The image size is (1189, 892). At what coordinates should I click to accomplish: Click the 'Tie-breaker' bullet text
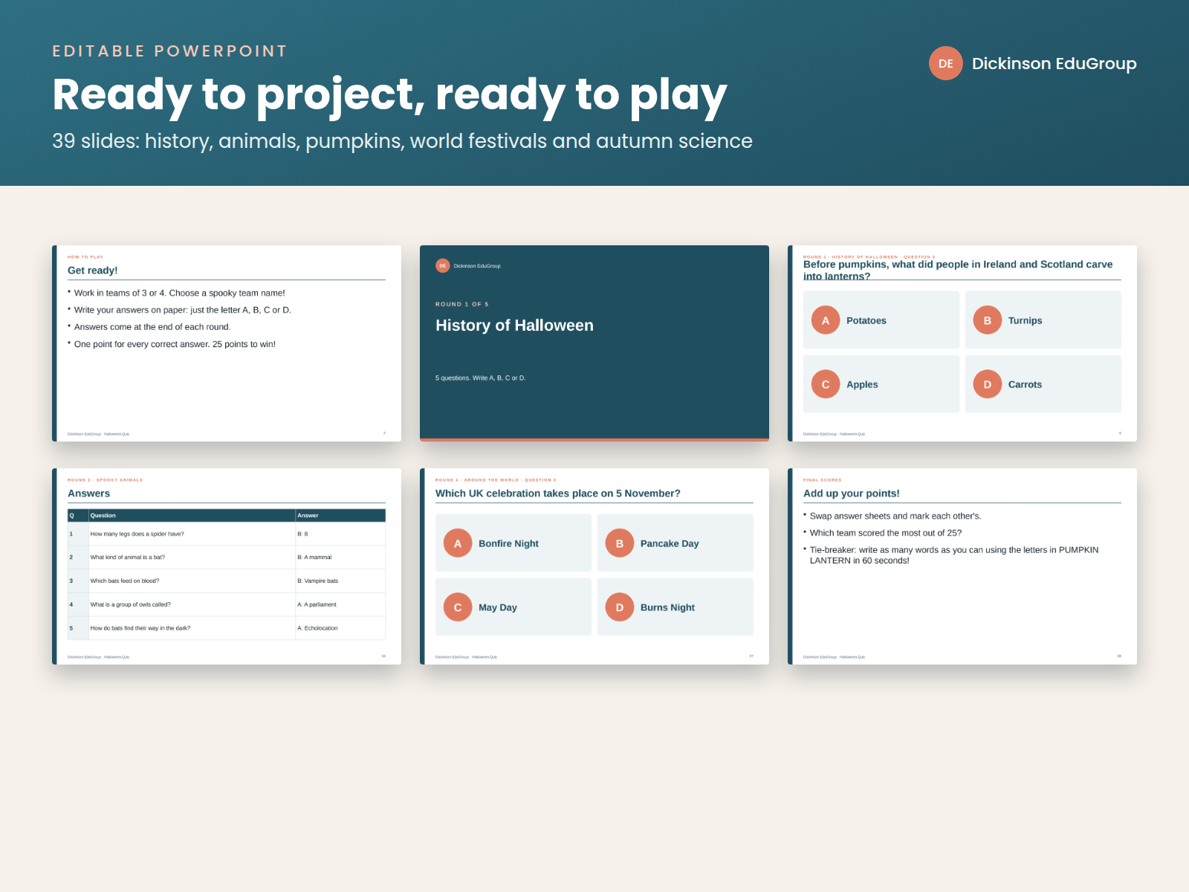click(x=954, y=555)
